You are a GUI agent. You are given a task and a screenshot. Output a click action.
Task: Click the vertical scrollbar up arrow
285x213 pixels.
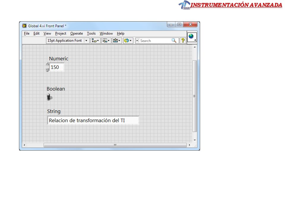click(195, 47)
